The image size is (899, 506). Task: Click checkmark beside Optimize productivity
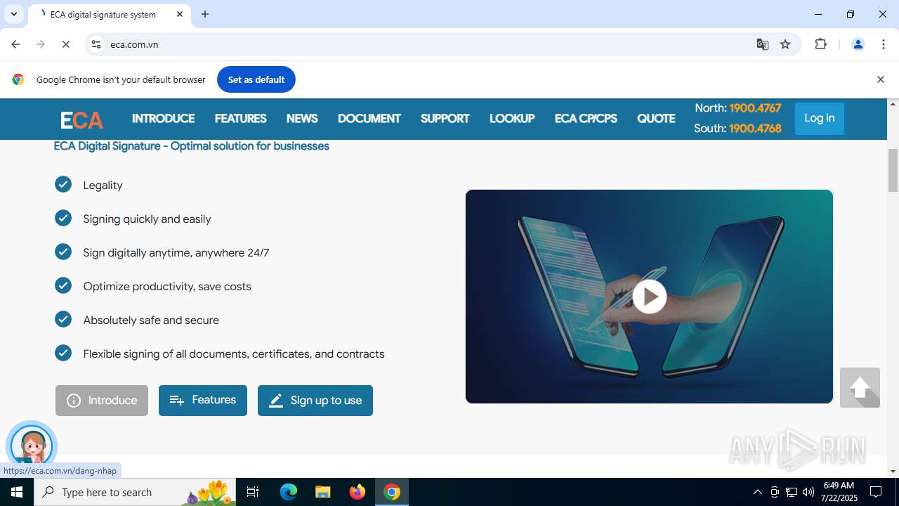63,285
